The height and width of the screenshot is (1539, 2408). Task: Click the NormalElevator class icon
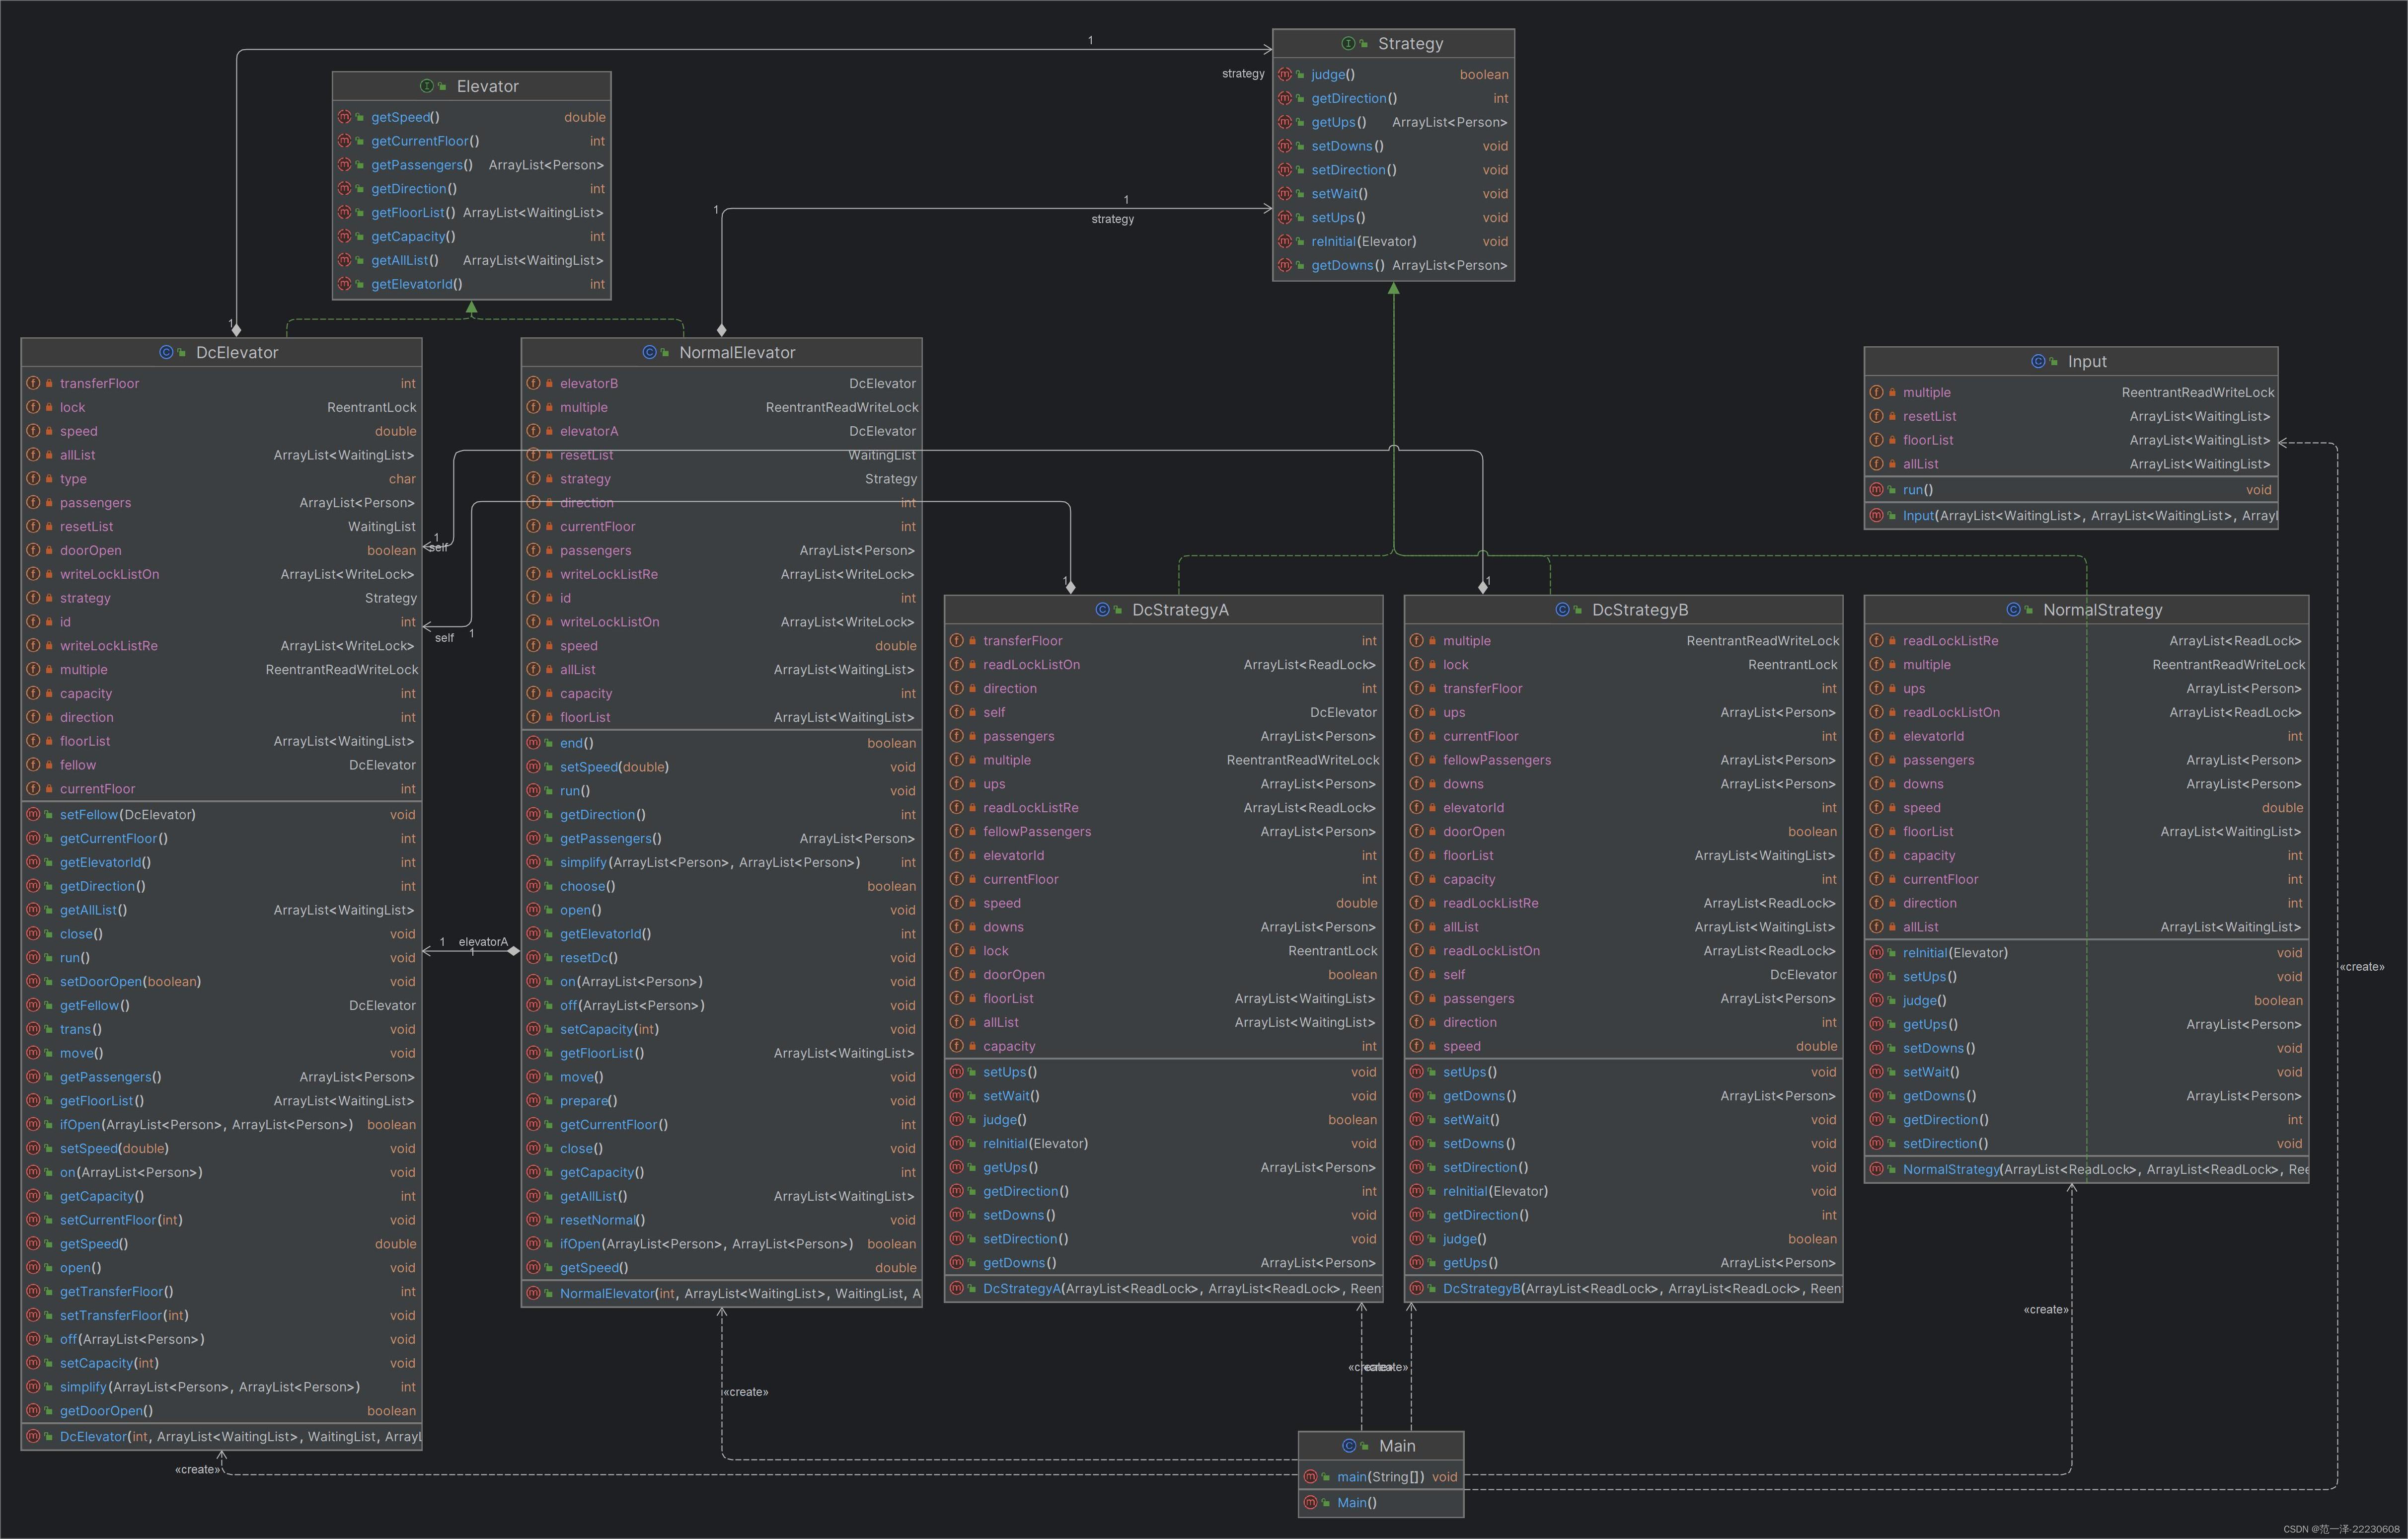tap(649, 353)
